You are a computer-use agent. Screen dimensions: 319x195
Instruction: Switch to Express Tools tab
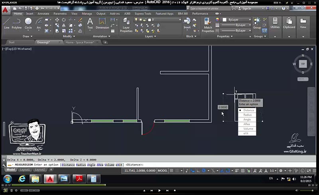coord(143,14)
